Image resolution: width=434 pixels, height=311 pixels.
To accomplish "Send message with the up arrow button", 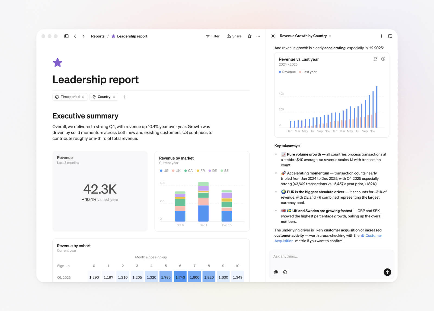I will (387, 272).
